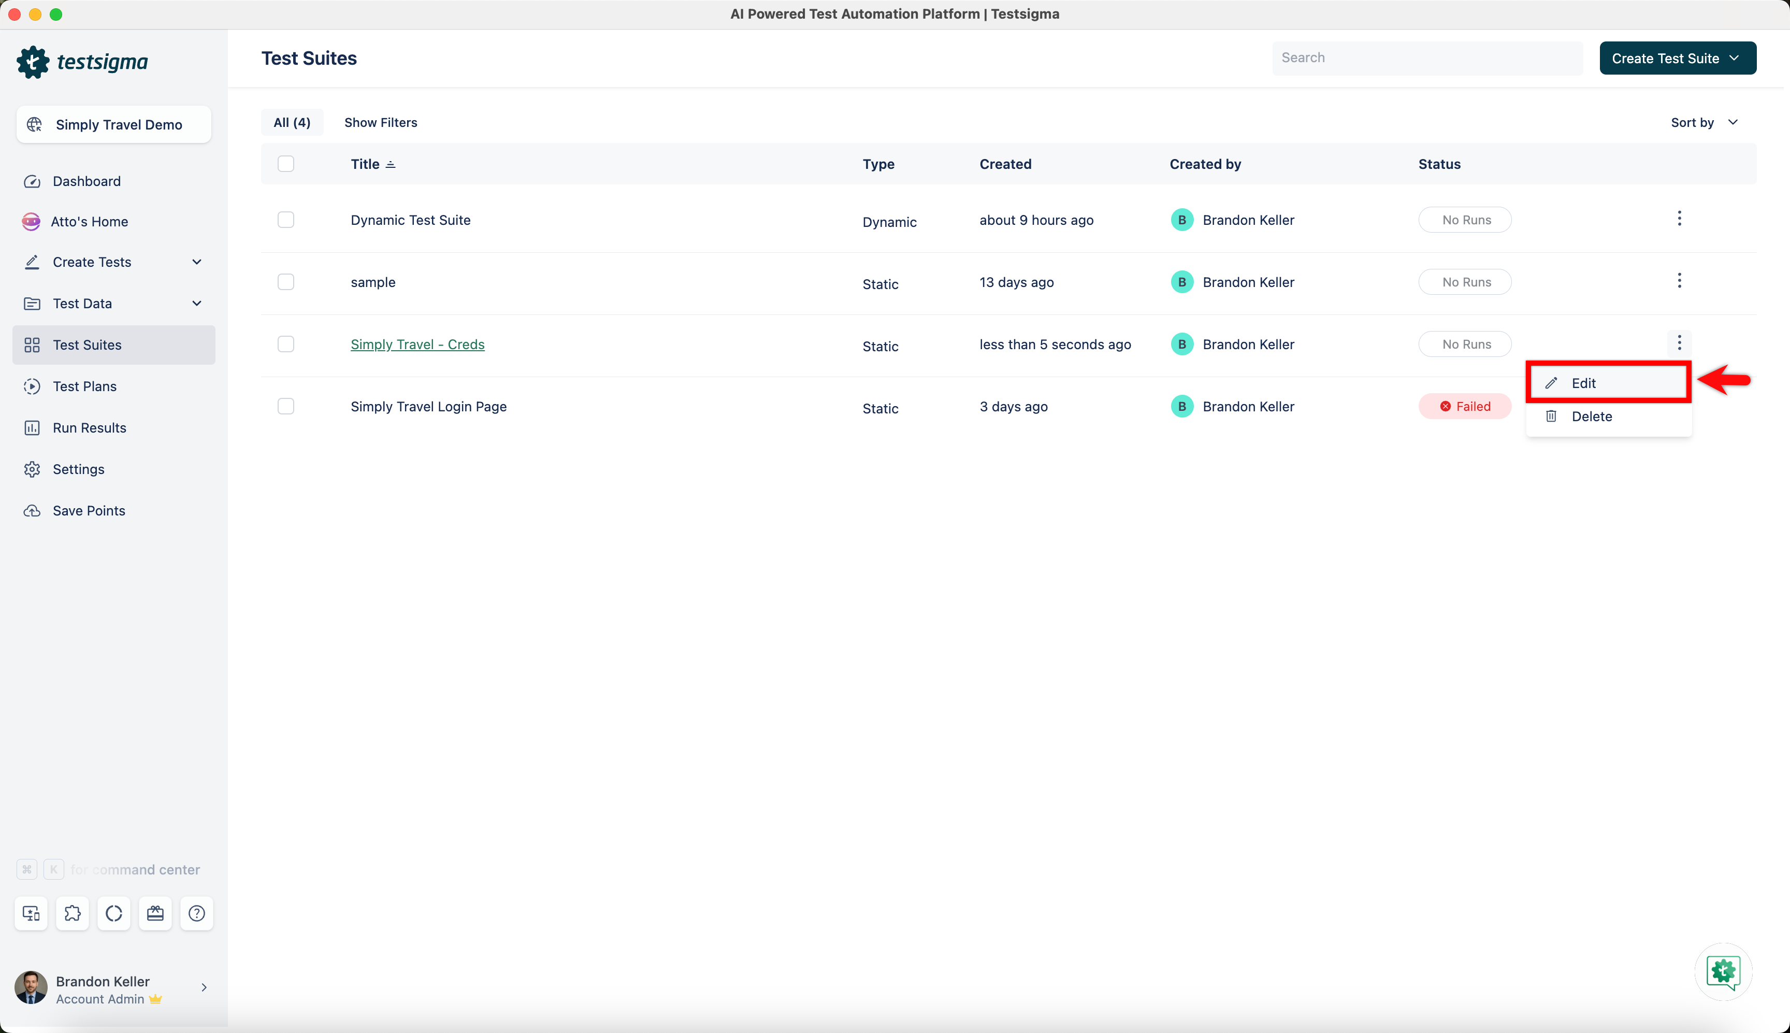The image size is (1790, 1033).
Task: Click the multi-device icon in bottom toolbar
Action: [31, 913]
